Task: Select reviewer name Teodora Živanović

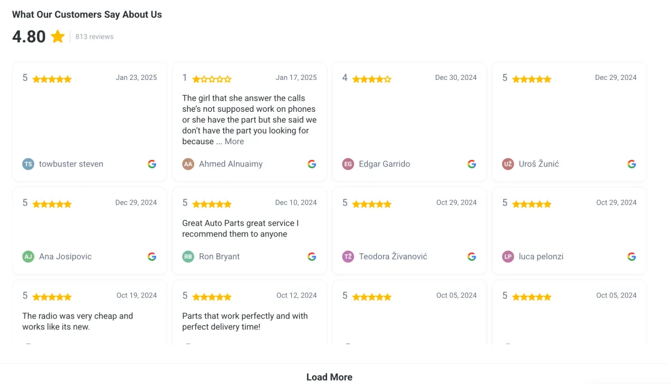Action: [x=393, y=257]
